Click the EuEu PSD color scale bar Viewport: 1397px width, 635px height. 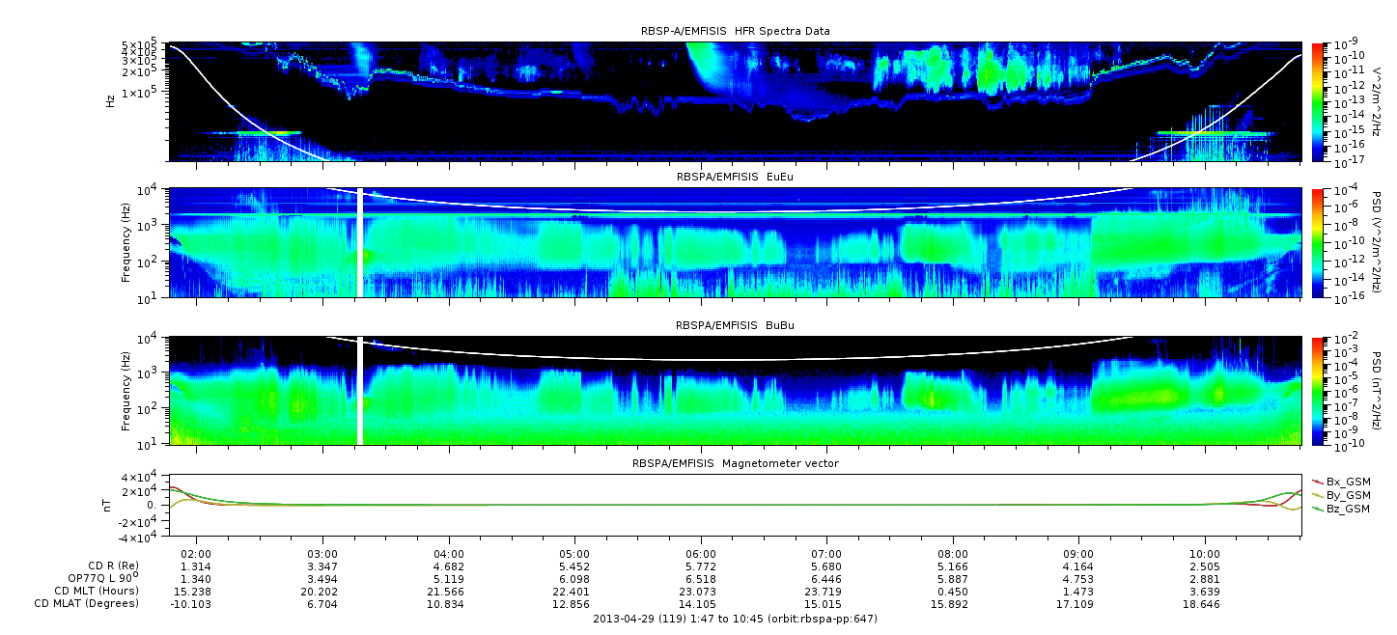(1318, 243)
